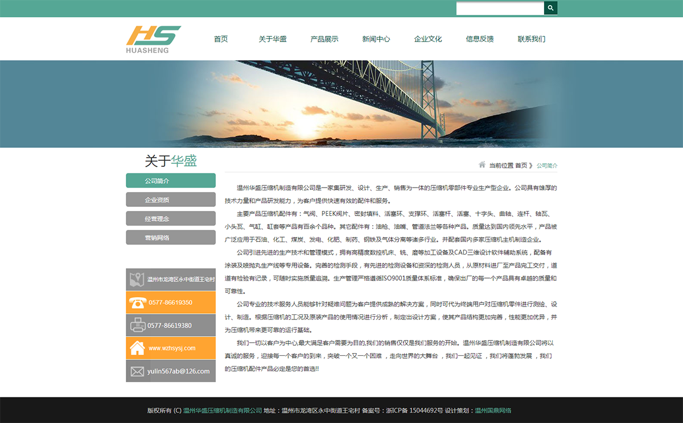
Task: Click the home icon in the breadcrumb bar
Action: pyautogui.click(x=482, y=165)
